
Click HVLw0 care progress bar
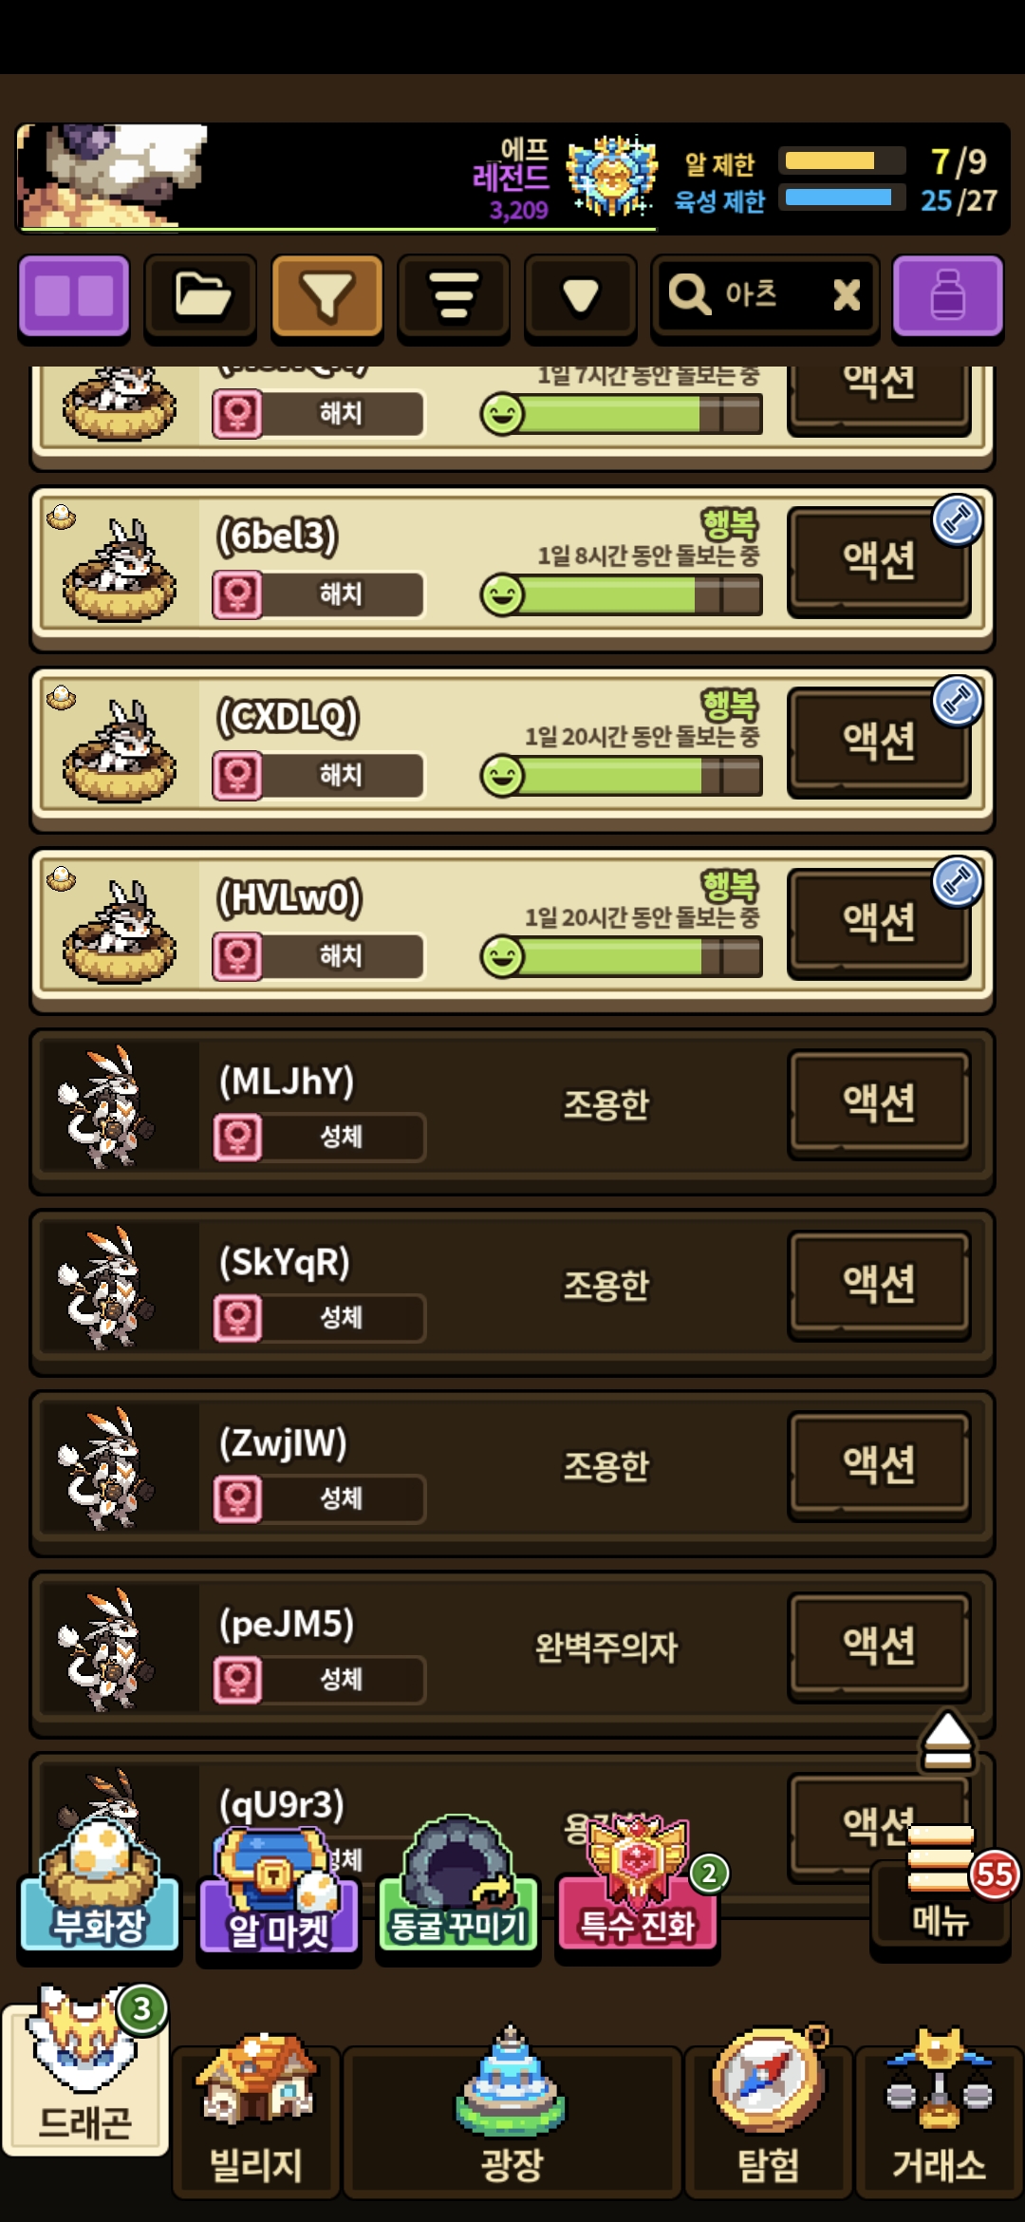click(622, 956)
